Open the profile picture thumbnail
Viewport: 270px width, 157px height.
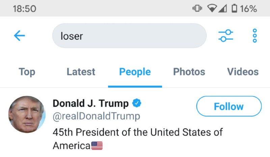tap(27, 114)
